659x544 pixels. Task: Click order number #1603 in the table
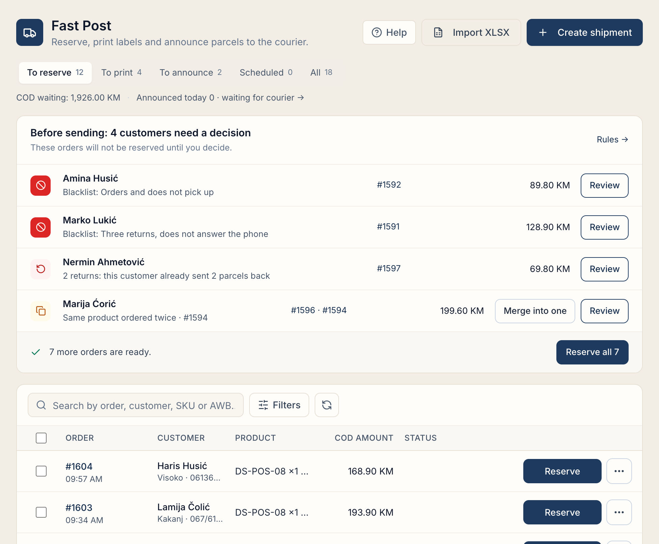pyautogui.click(x=79, y=507)
